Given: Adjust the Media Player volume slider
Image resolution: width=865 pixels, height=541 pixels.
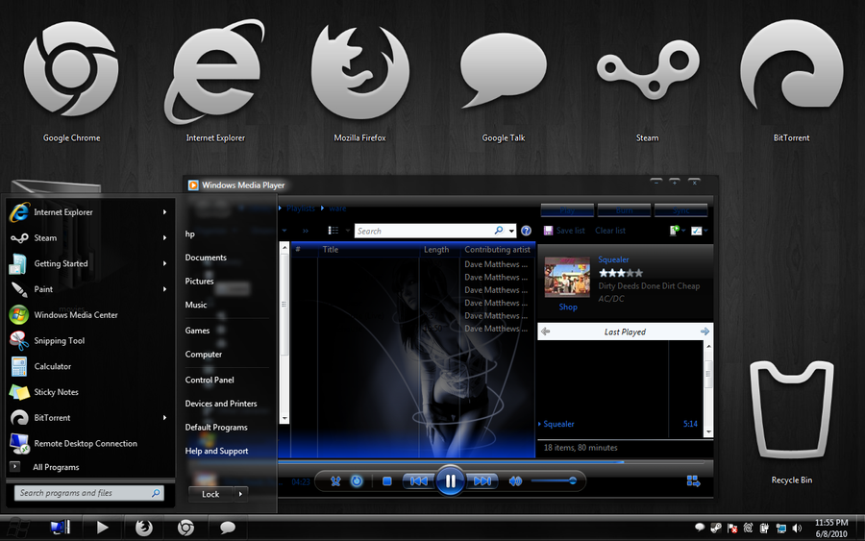Looking at the screenshot, I should [554, 480].
